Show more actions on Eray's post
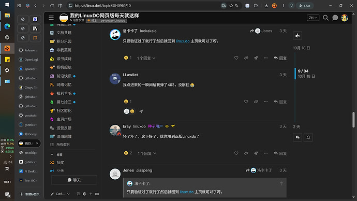The image size is (357, 201). pos(266,153)
